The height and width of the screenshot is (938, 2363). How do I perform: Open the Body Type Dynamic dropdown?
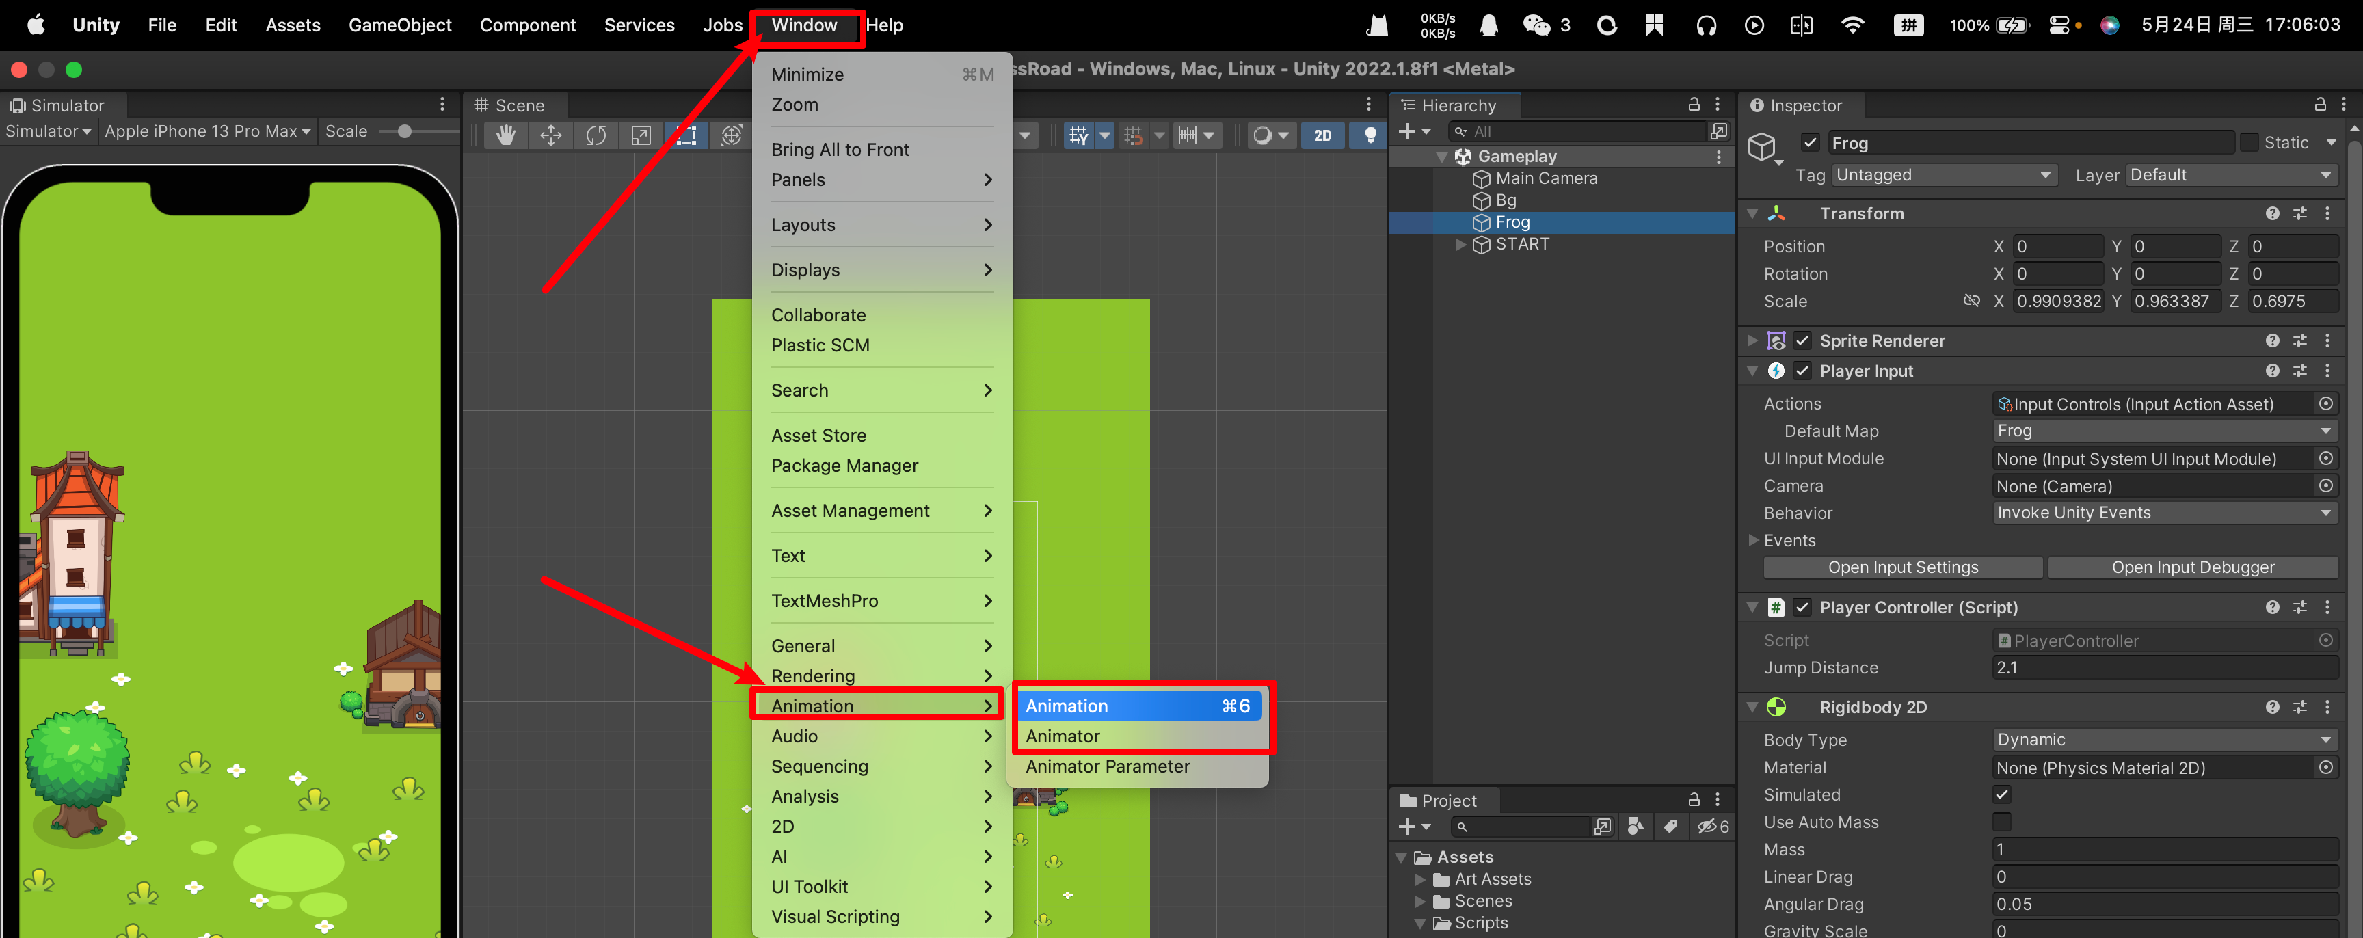point(2164,740)
